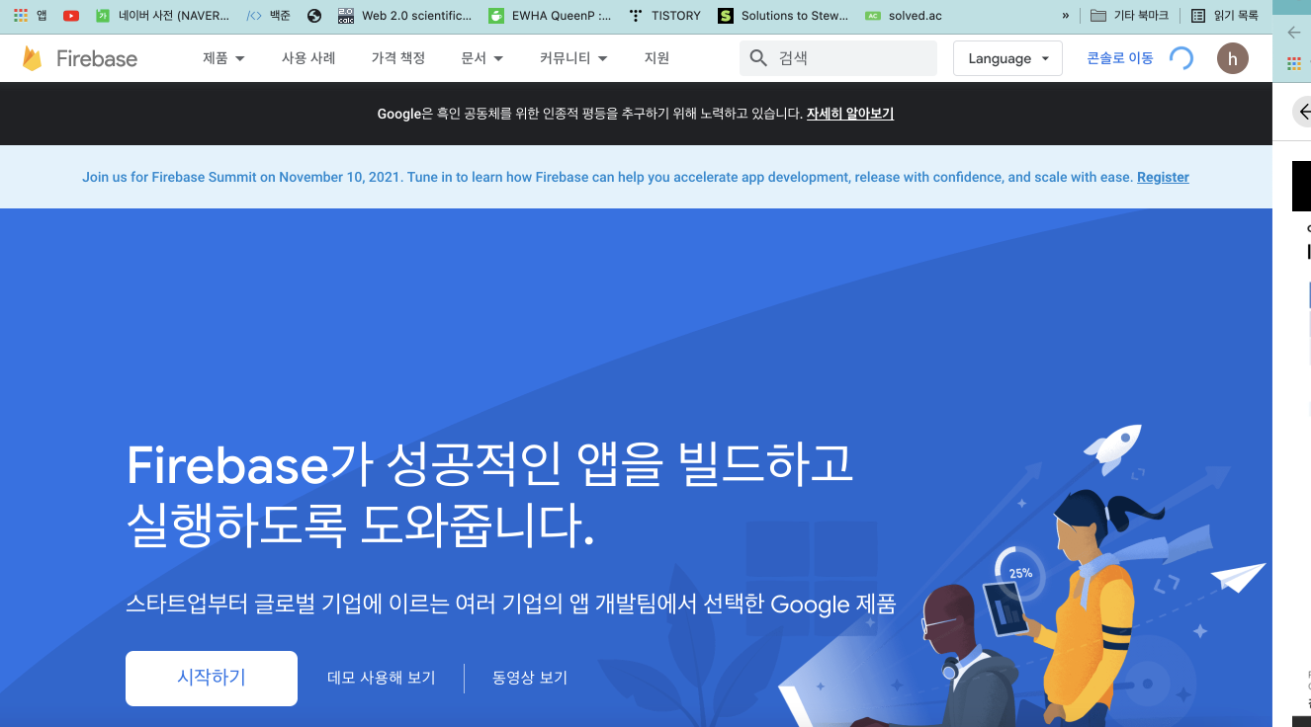Expand the 문서 dropdown menu
1311x727 pixels.
click(482, 58)
